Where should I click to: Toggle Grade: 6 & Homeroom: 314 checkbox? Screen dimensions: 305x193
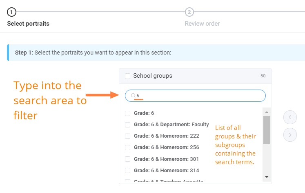(128, 170)
